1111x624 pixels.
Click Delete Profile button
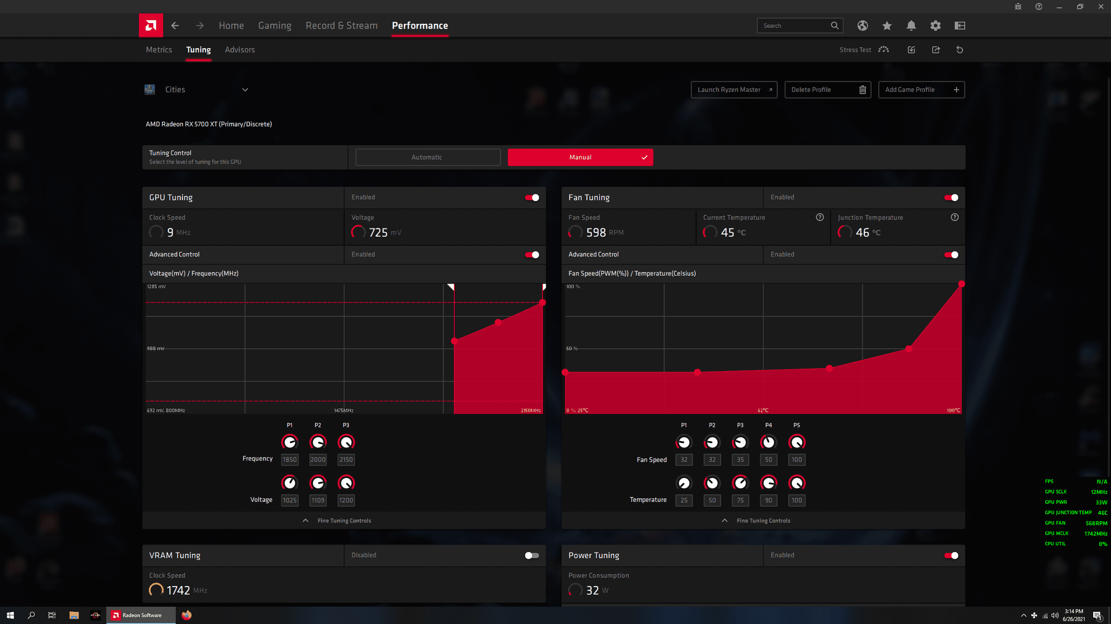coord(828,90)
